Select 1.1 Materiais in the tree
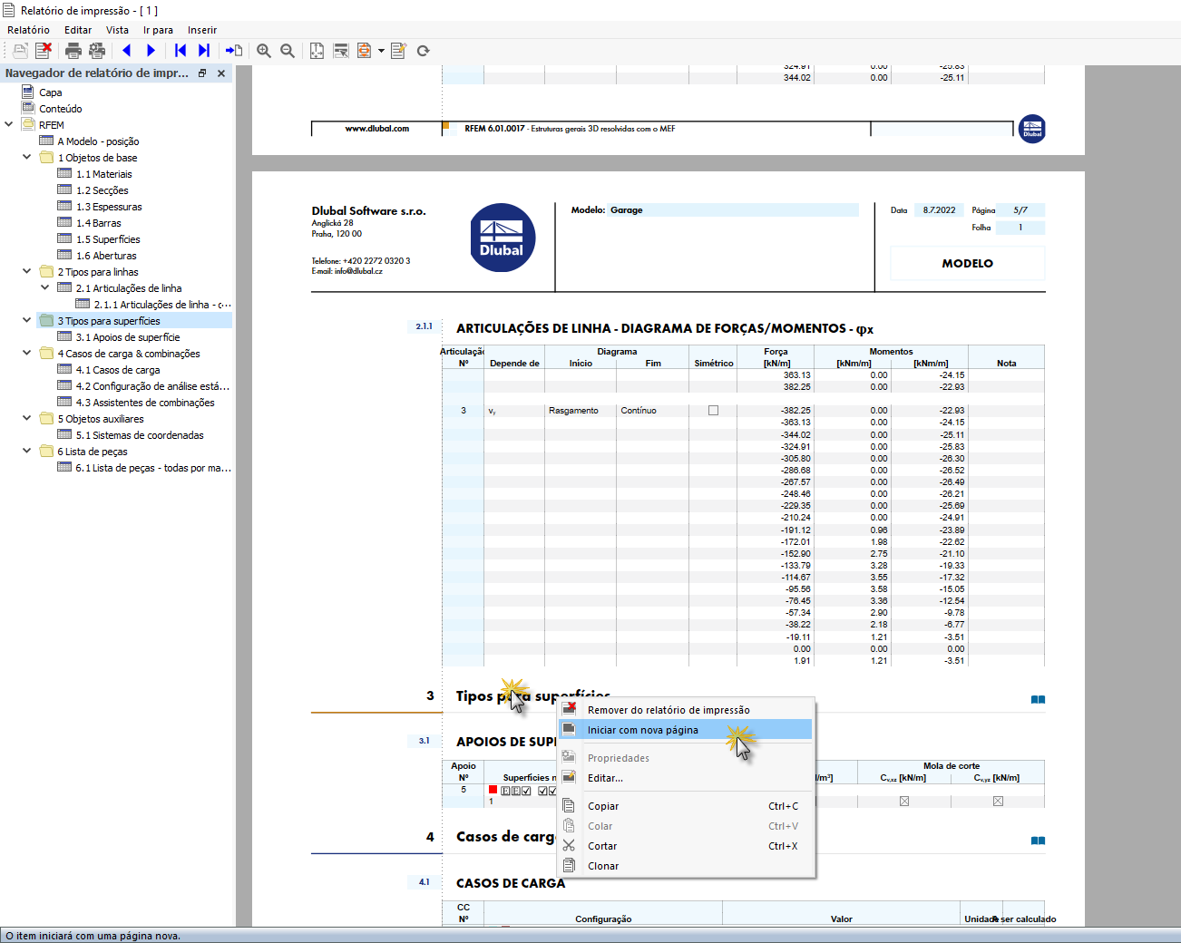This screenshot has height=943, width=1181. point(104,174)
